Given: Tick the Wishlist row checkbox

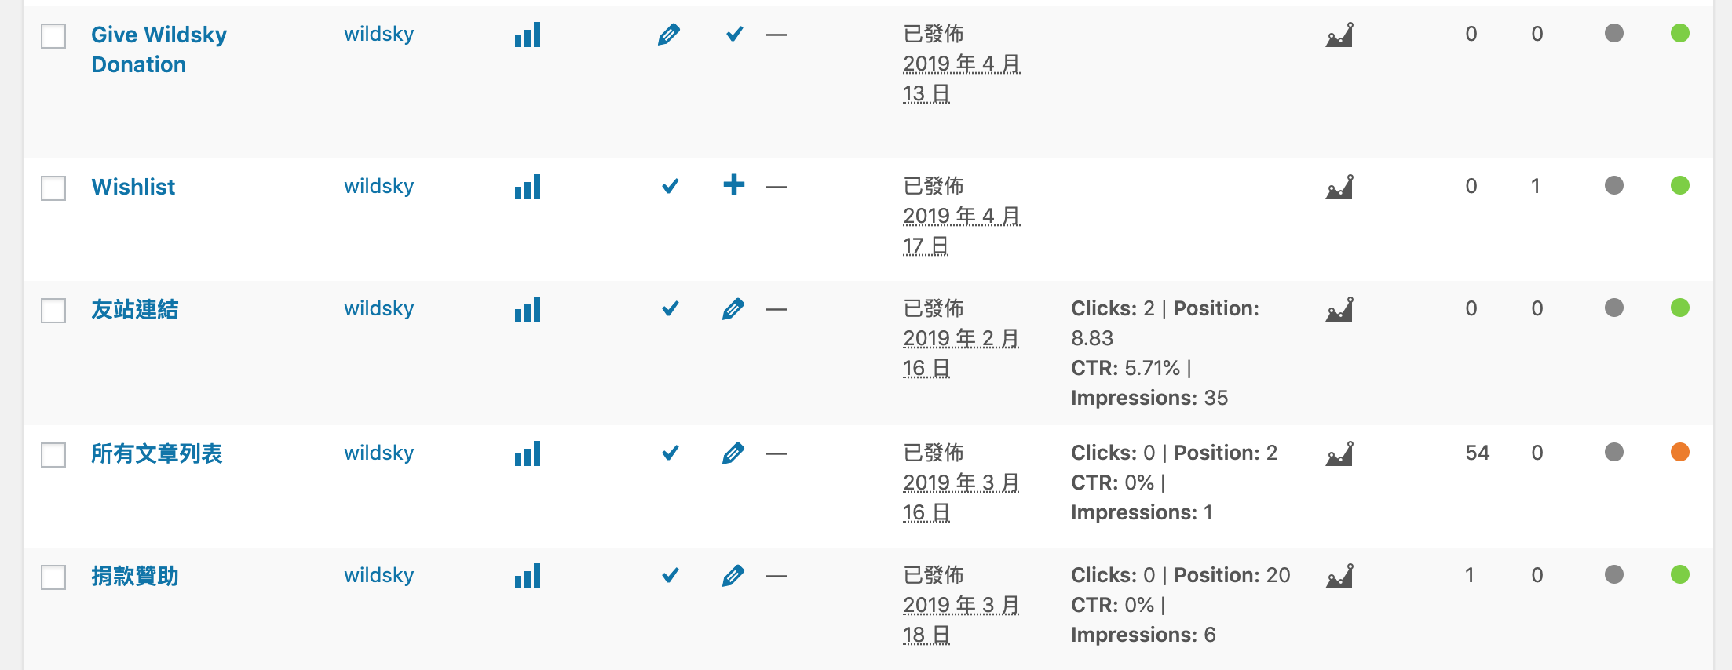Looking at the screenshot, I should (53, 188).
